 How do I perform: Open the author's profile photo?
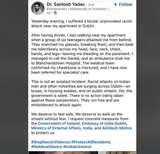coord(38,8)
